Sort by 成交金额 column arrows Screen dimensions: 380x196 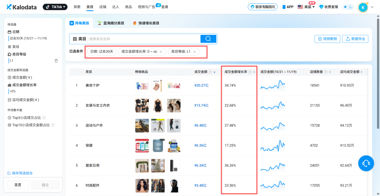[215, 72]
